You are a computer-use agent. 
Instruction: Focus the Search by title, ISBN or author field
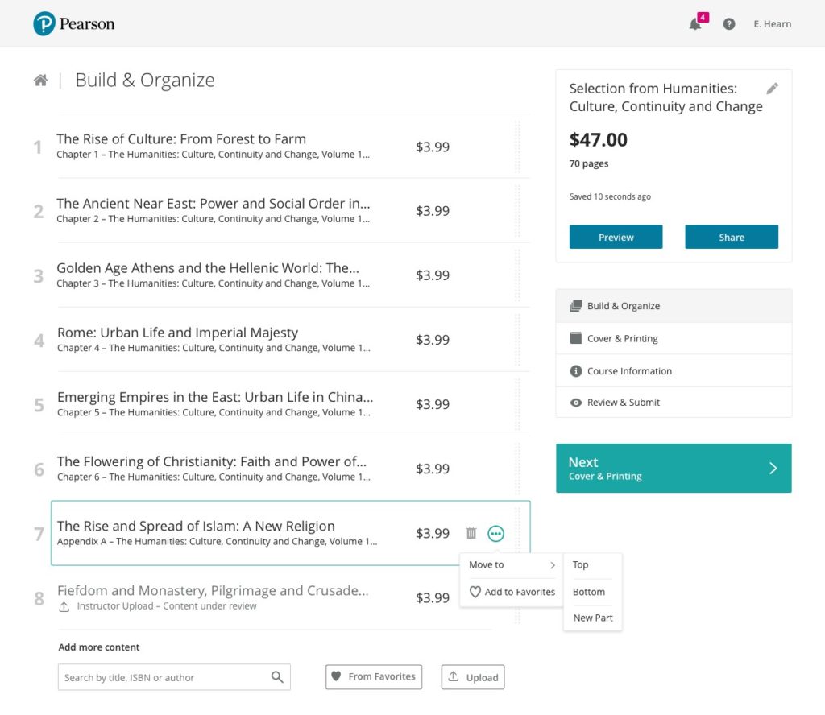tap(174, 677)
